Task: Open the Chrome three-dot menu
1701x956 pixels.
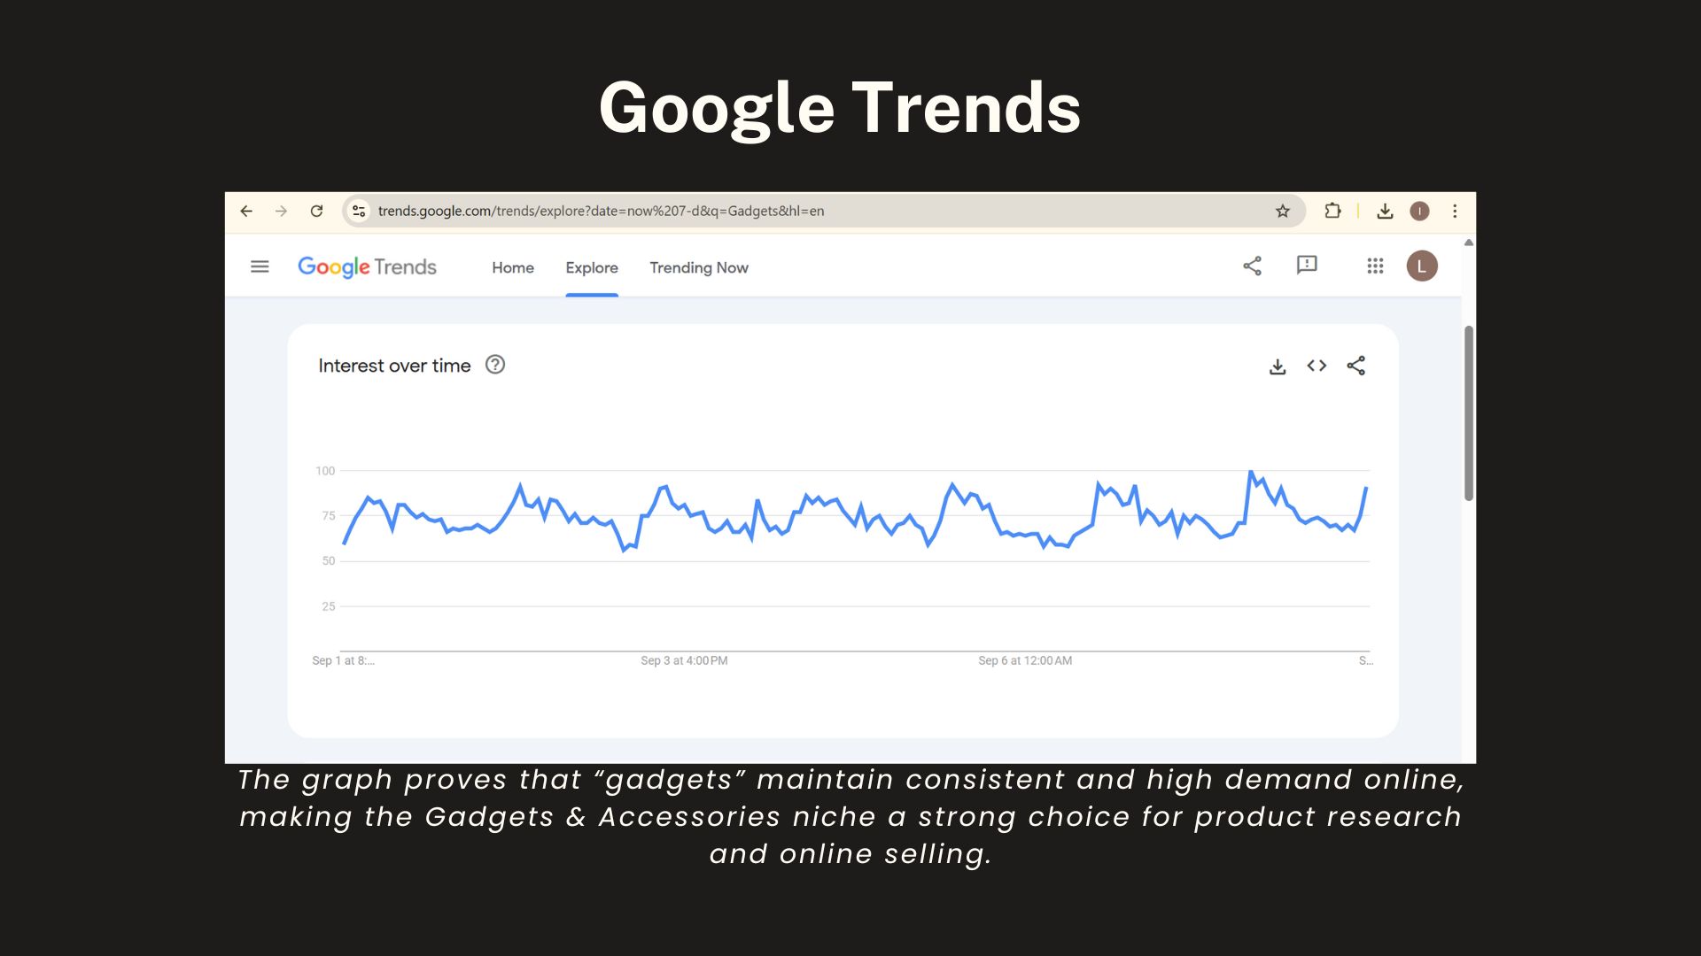Action: pos(1455,211)
